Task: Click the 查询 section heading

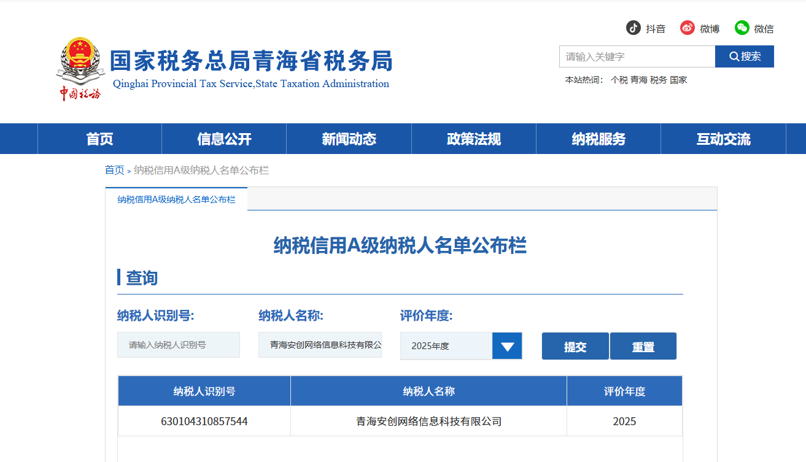Action: point(142,278)
